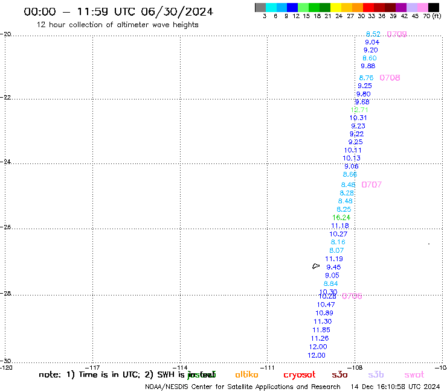Select the 8.66 wave height value
Image resolution: width=447 pixels, height=392 pixels.
[350, 174]
